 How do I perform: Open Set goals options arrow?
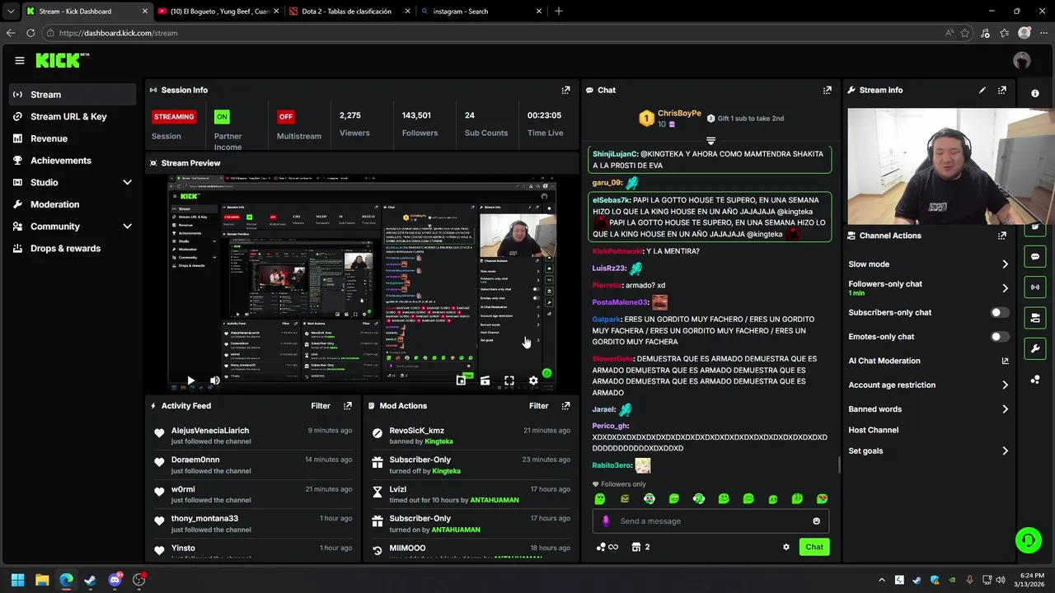[x=1005, y=451]
